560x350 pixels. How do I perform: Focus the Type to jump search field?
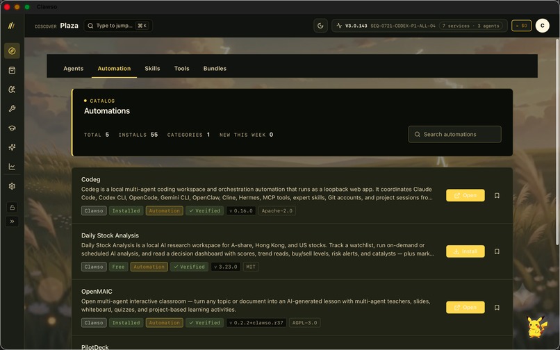[118, 26]
